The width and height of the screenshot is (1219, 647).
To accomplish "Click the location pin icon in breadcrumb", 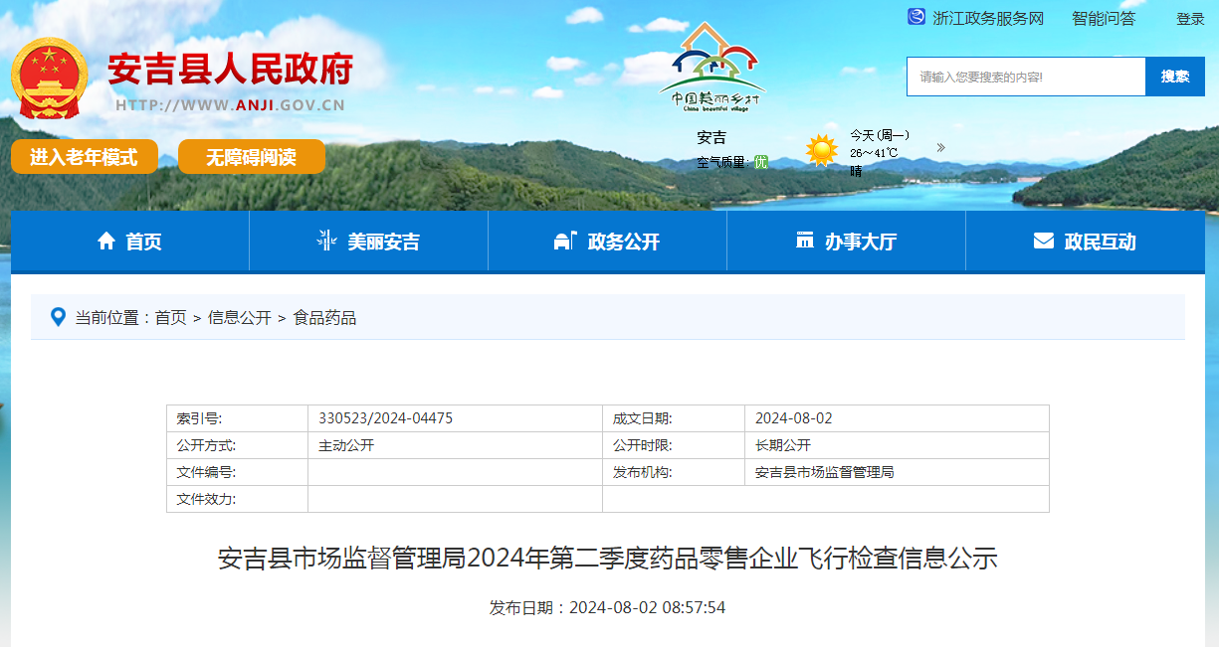I will point(58,317).
